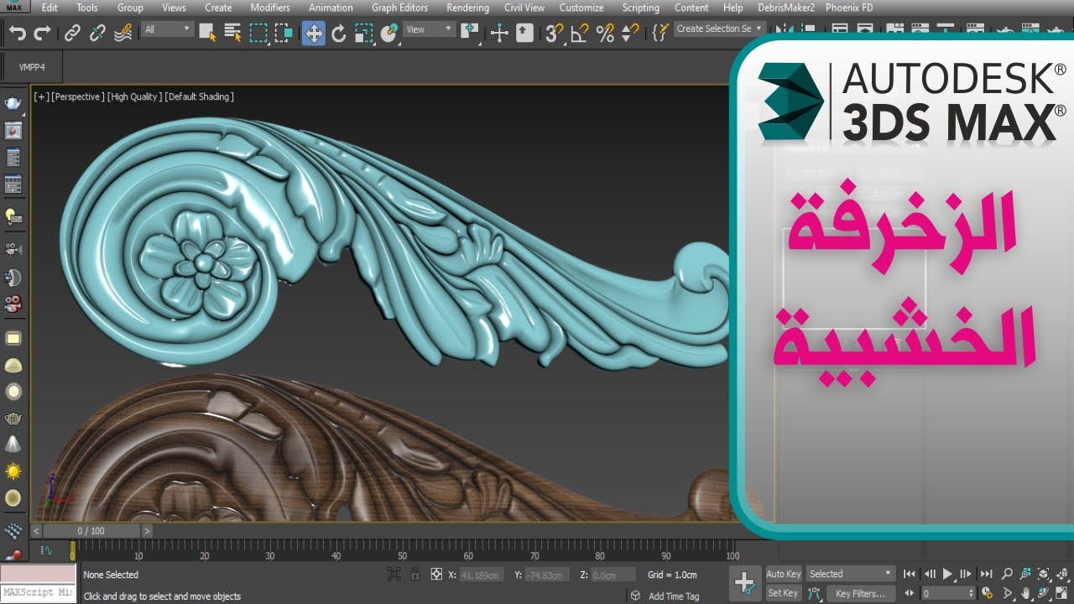Click the Redo arrow in the main toolbar
This screenshot has width=1074, height=604.
pos(42,34)
